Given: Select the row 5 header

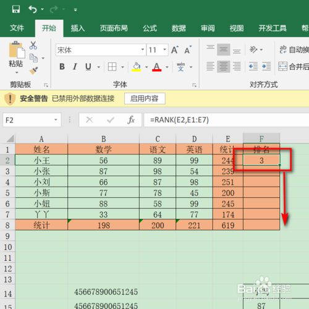Looking at the screenshot, I should point(7,193).
